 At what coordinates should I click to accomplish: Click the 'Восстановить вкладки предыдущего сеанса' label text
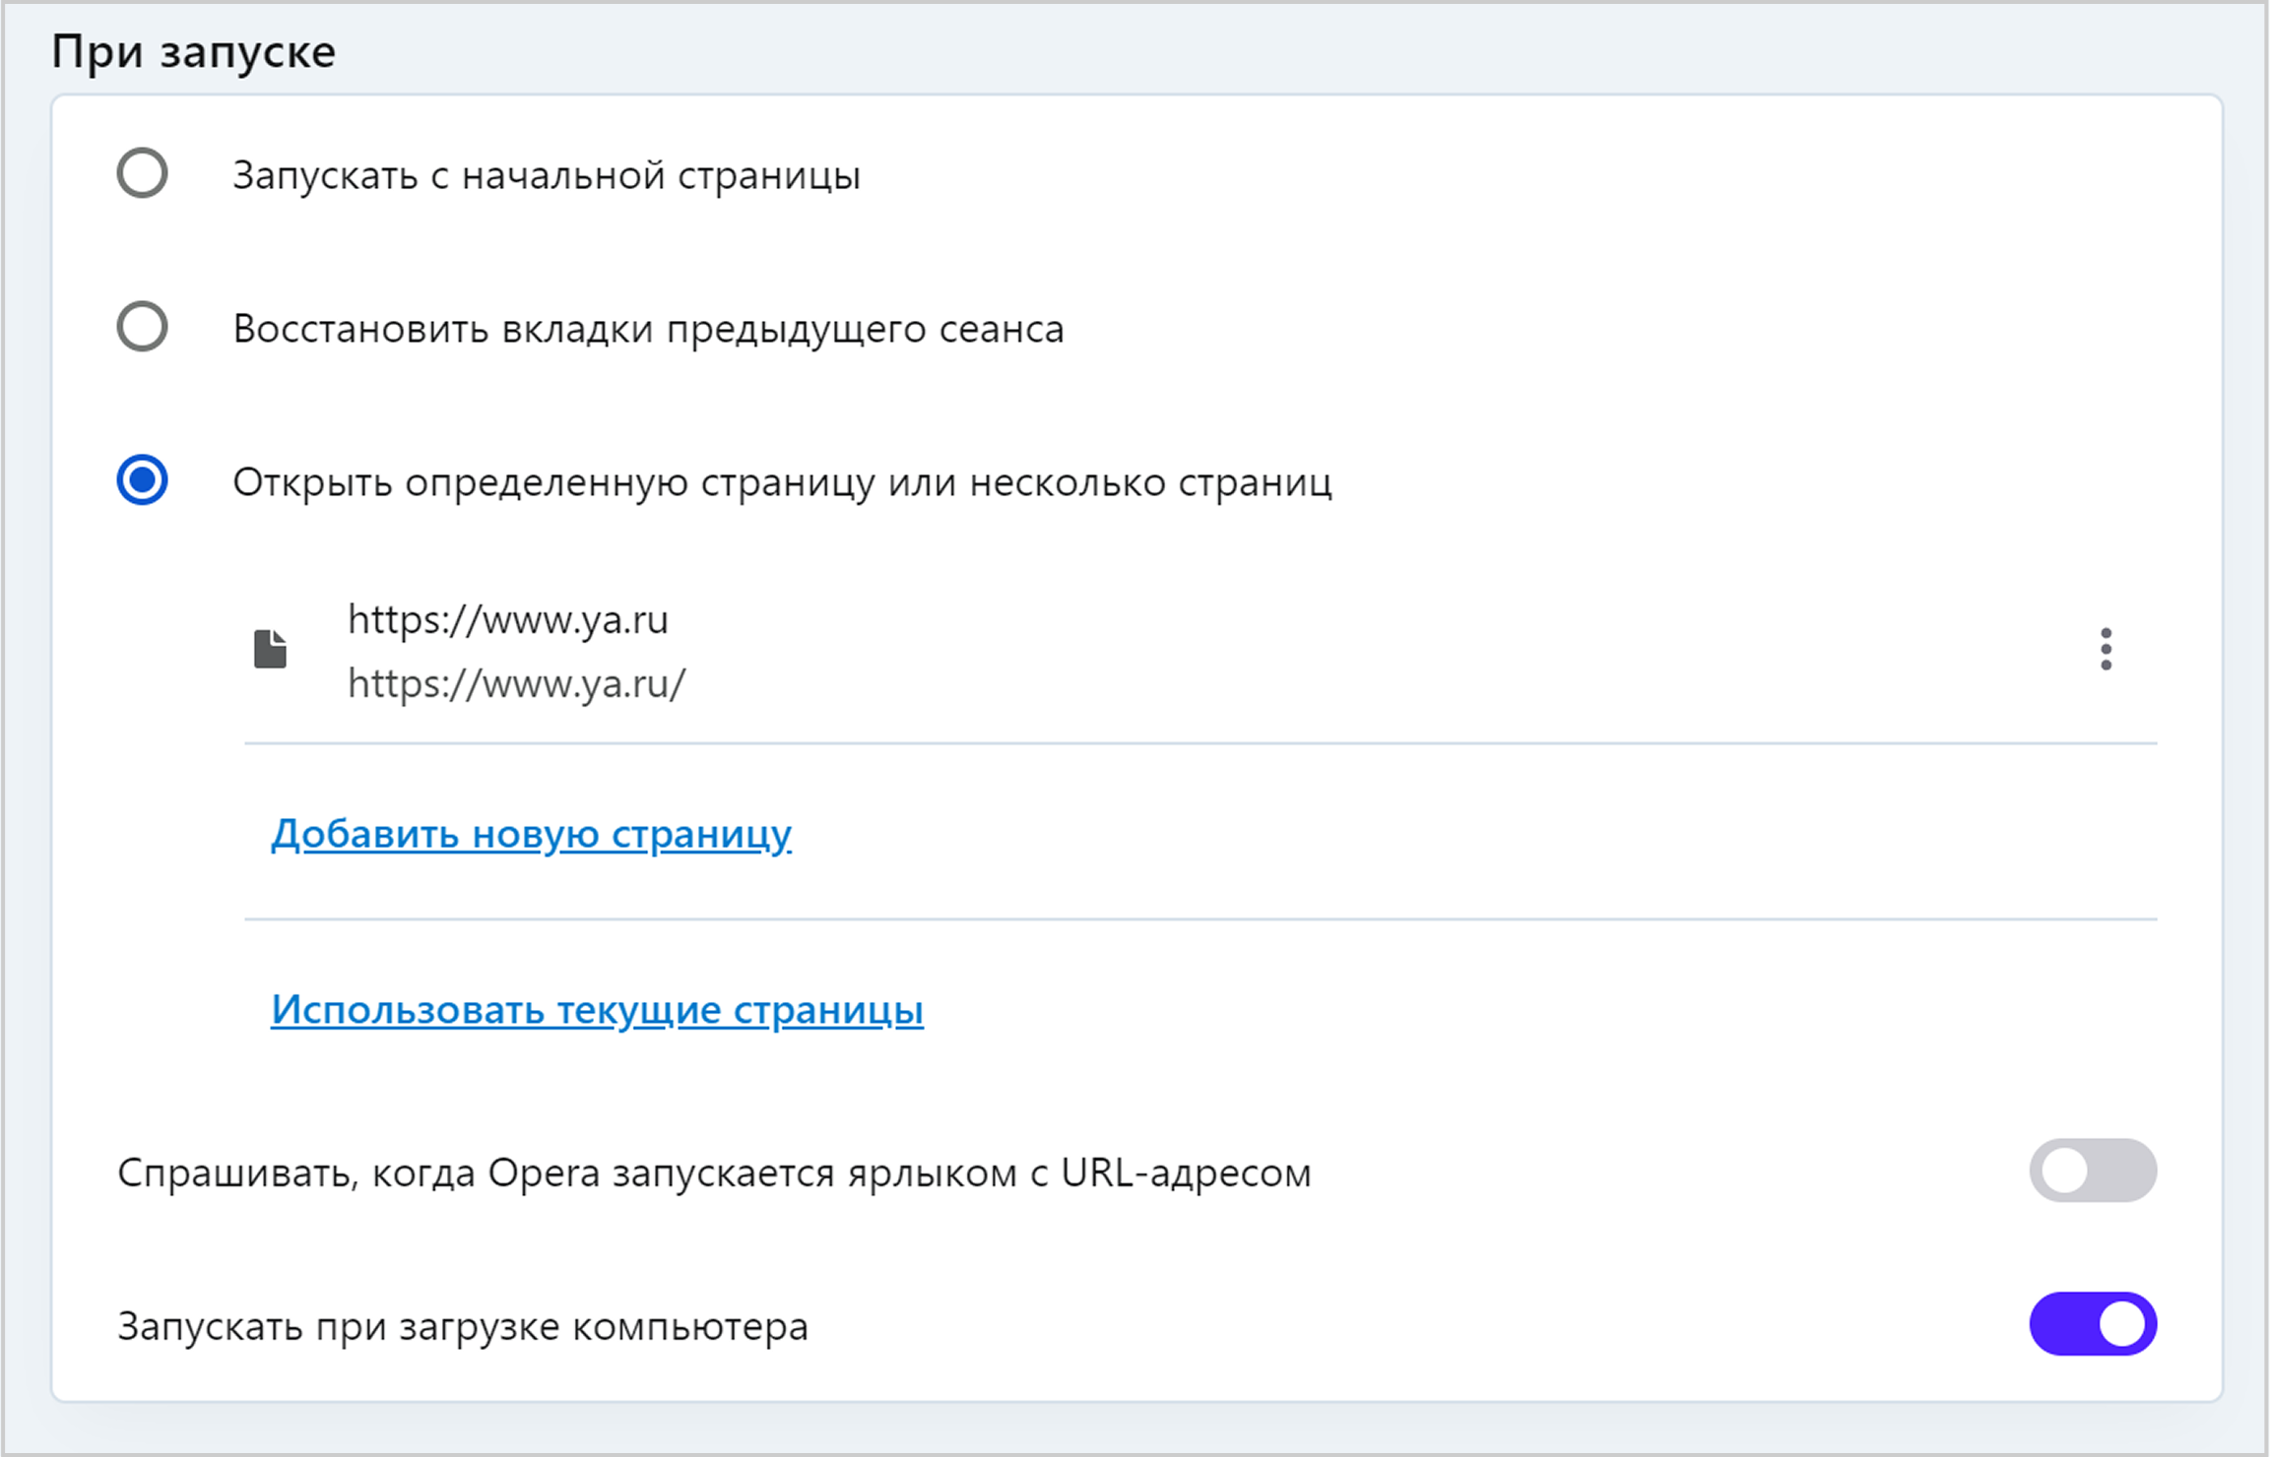pos(648,329)
